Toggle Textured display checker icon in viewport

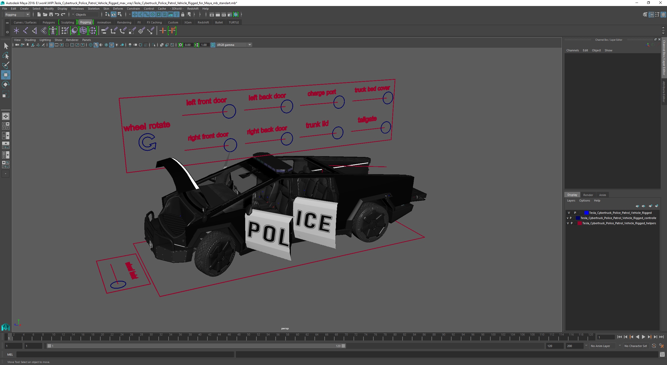coord(112,45)
